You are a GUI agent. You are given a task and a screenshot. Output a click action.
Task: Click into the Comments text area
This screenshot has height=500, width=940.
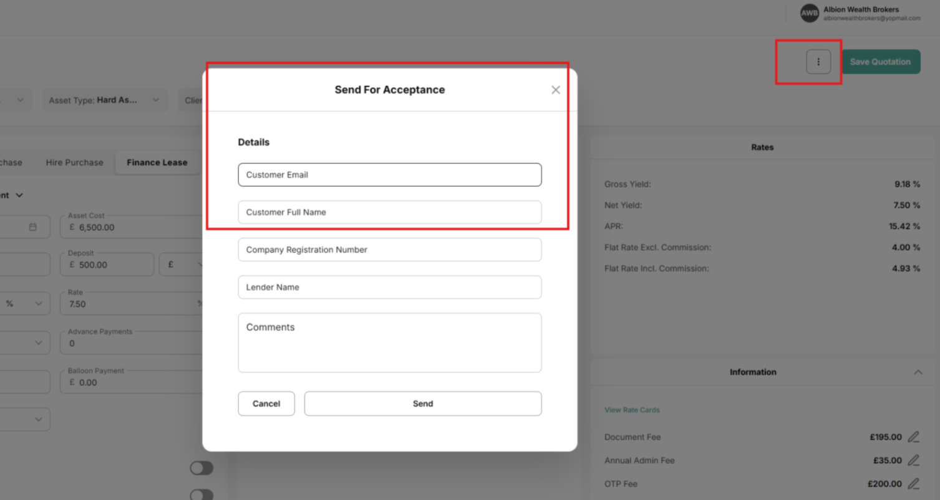point(390,343)
